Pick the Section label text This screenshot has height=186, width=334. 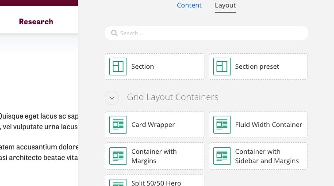[x=142, y=67]
